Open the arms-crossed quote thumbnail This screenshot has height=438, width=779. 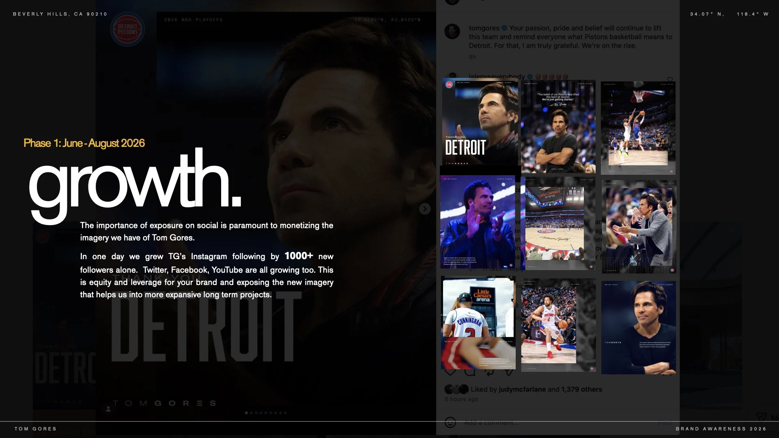pyautogui.click(x=558, y=127)
